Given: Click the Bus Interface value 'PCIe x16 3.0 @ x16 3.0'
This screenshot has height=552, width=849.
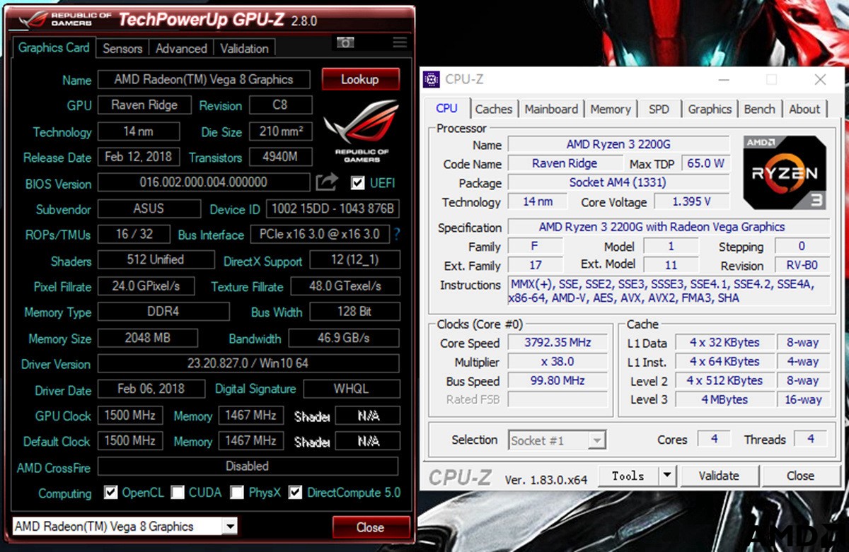Looking at the screenshot, I should point(319,234).
